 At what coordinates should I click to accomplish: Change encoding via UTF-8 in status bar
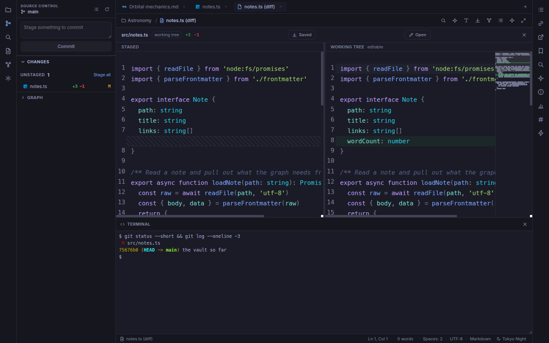coord(456,339)
